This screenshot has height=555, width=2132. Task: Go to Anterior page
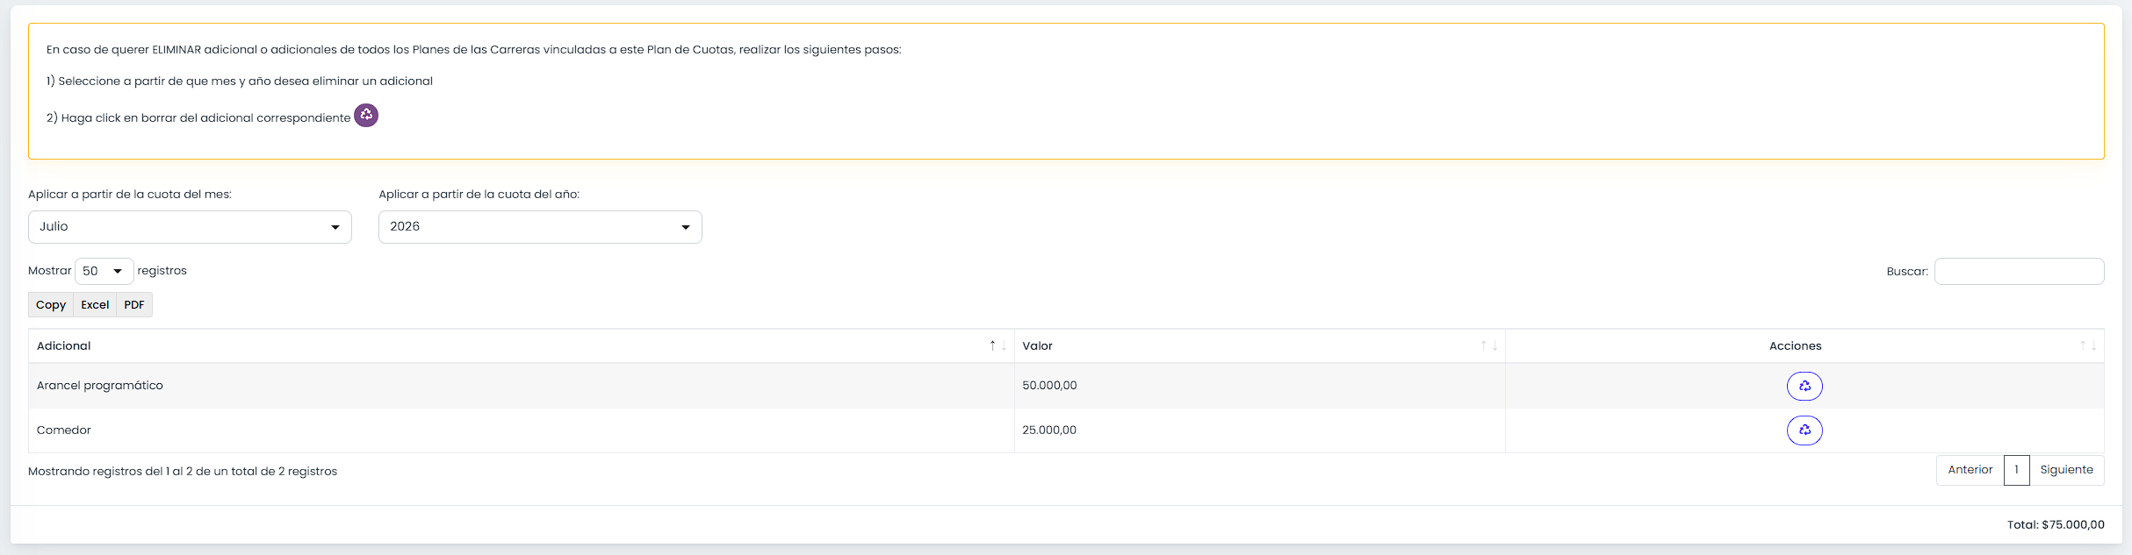coord(1970,470)
